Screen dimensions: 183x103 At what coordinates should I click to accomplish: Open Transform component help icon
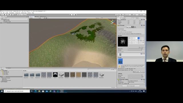pos(142,20)
